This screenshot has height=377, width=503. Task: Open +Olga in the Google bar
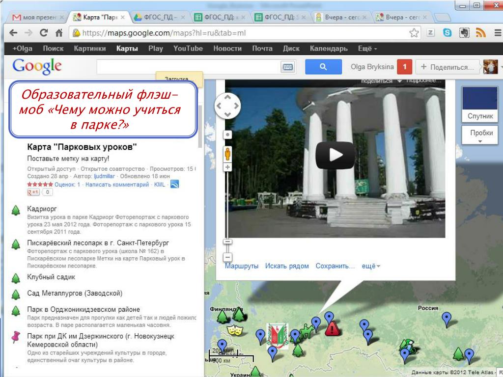click(23, 49)
